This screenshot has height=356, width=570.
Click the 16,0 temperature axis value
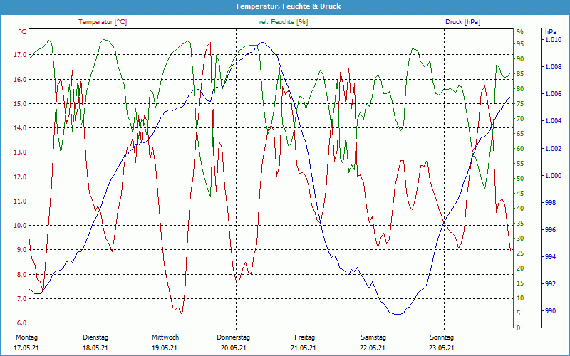20,79
